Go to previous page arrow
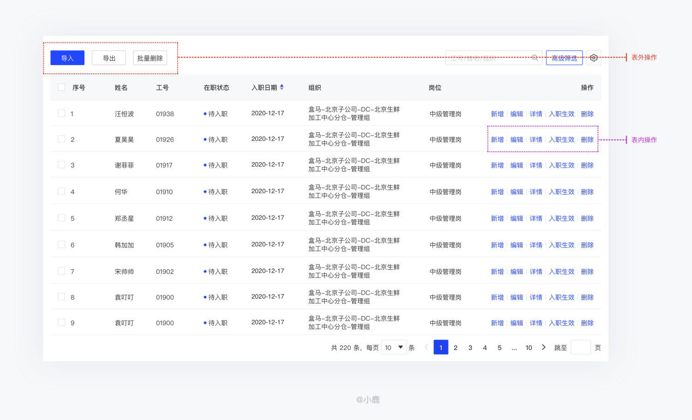The height and width of the screenshot is (420, 692). coord(426,347)
